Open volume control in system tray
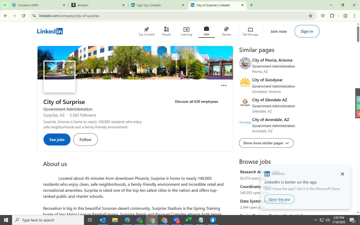360x225 pixels. [x=328, y=220]
